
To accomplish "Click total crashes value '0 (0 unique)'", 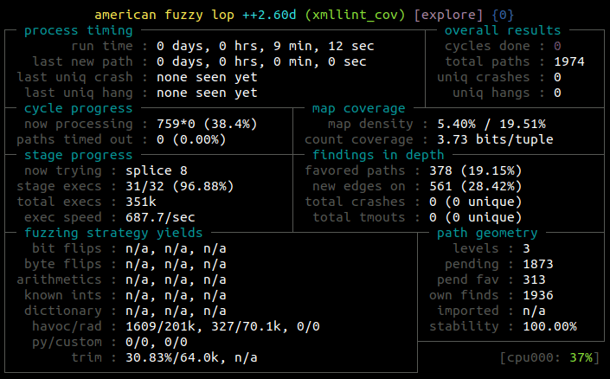I will [x=475, y=202].
